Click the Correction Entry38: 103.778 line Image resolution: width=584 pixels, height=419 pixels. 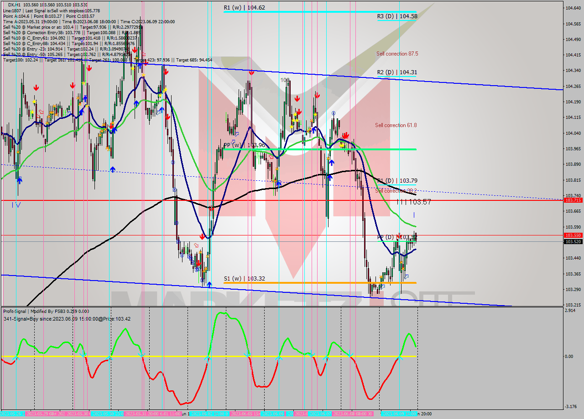(x=72, y=32)
